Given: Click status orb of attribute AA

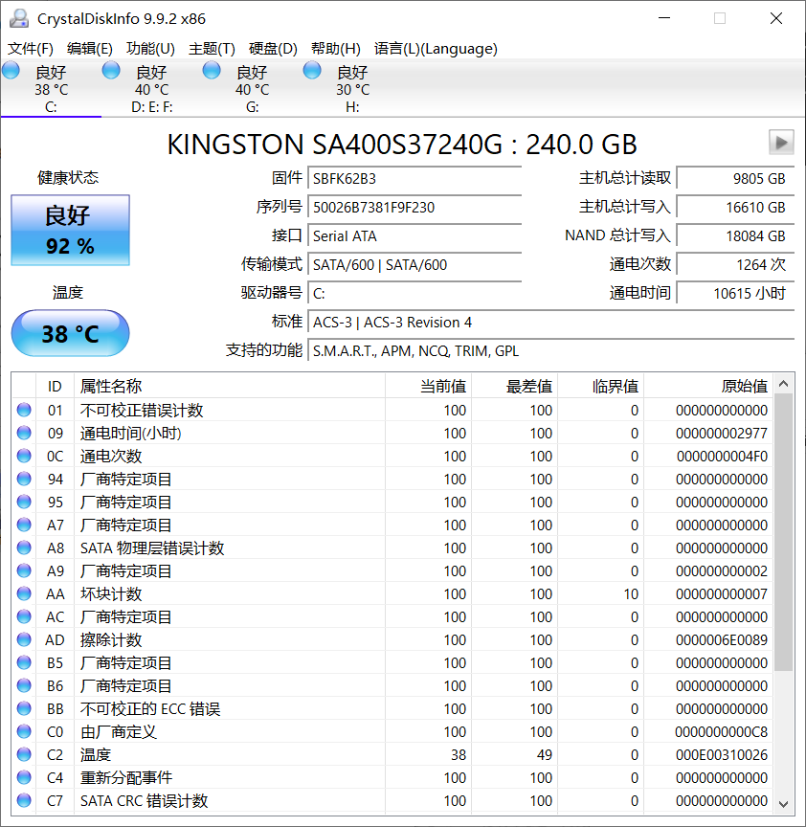Looking at the screenshot, I should [24, 593].
